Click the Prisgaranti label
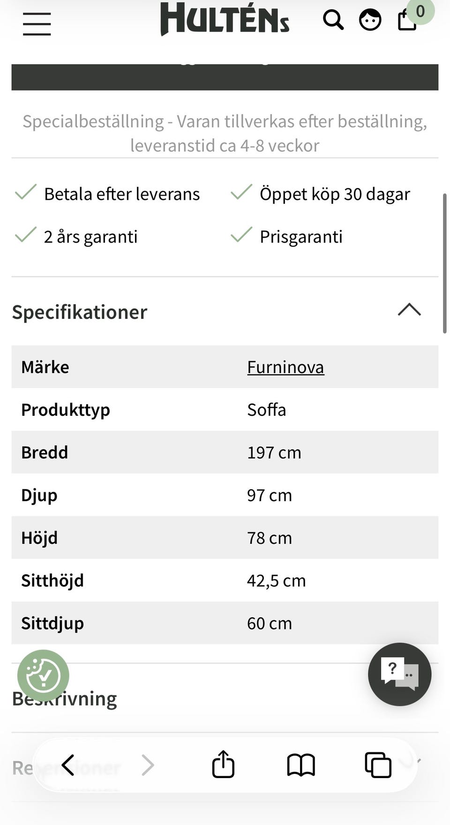 pos(301,237)
